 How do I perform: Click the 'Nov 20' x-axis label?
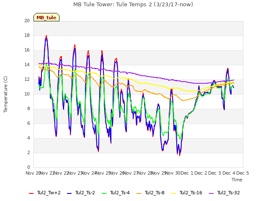pyautogui.click(x=33, y=173)
